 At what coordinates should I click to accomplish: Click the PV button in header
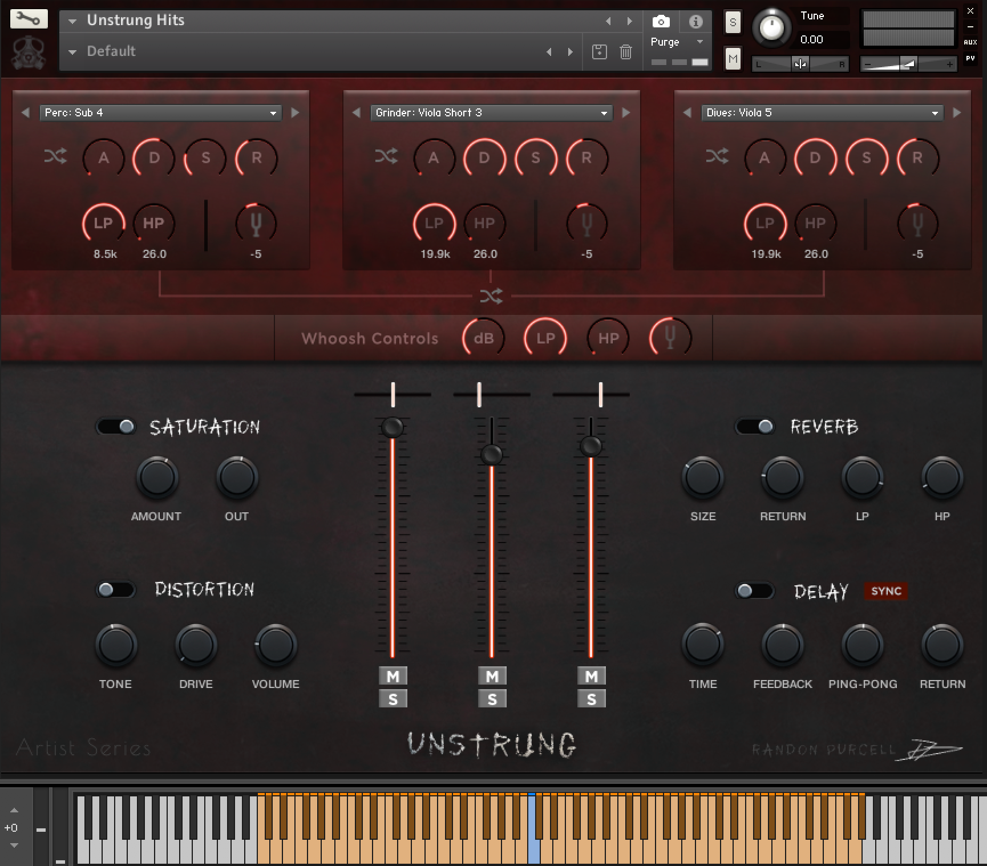coord(970,58)
